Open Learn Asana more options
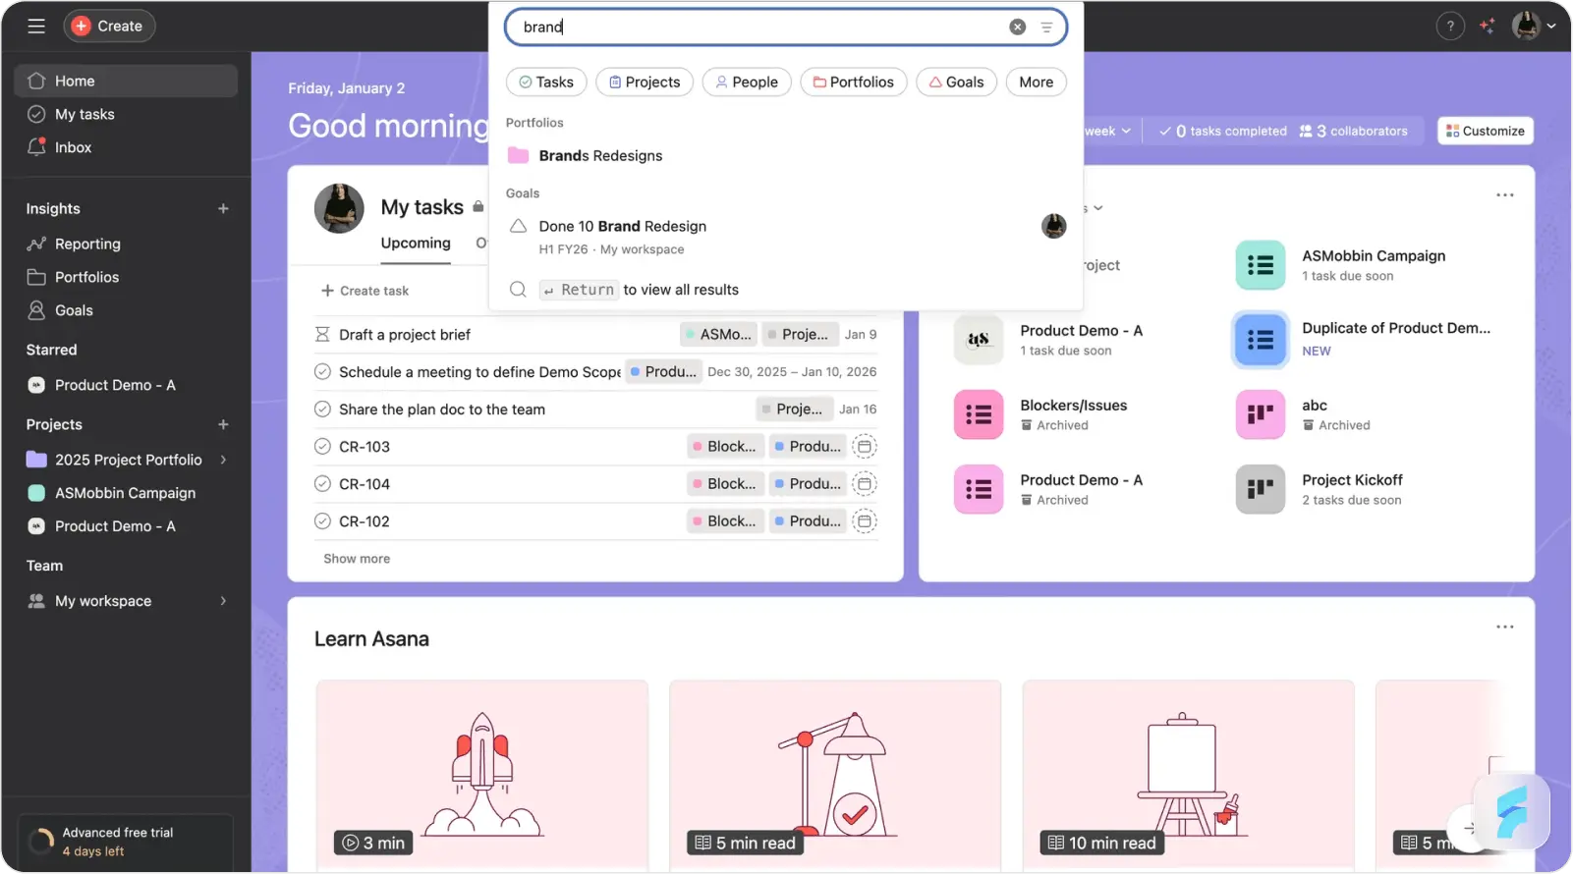Screen dimensions: 1573x874 click(1505, 628)
